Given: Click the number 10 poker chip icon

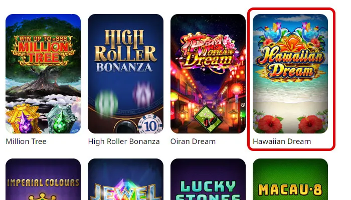Looking at the screenshot, I should (x=150, y=124).
